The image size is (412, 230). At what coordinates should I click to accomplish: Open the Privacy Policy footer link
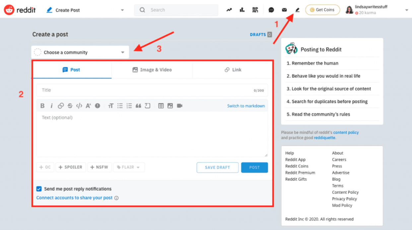(344, 199)
